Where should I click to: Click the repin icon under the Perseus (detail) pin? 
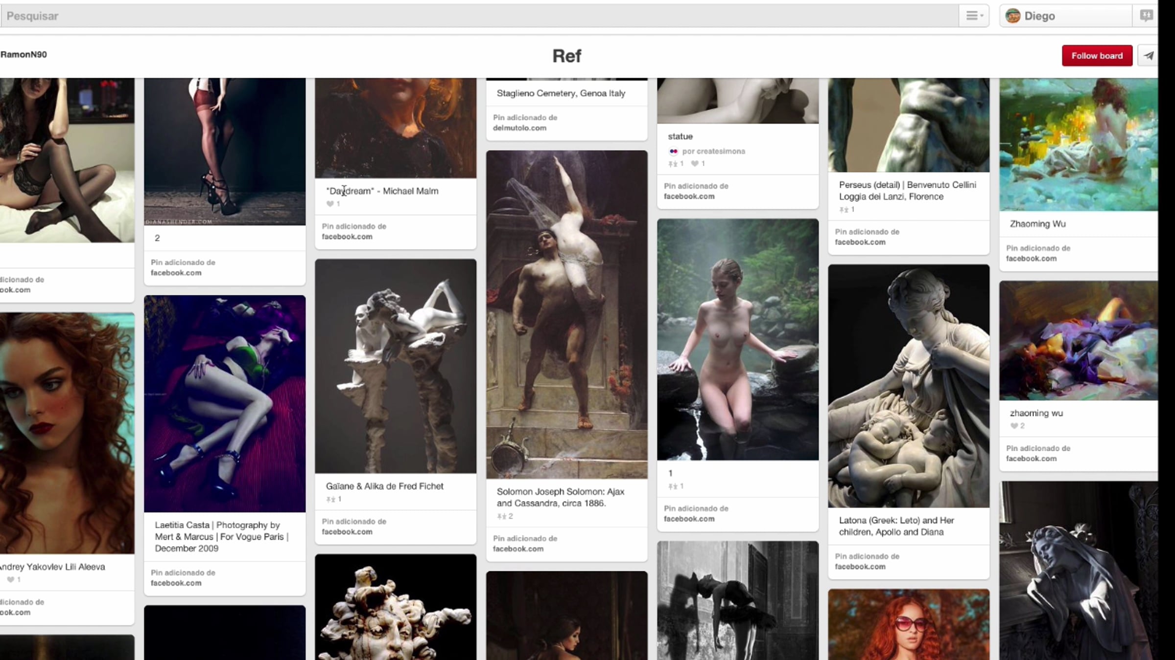pyautogui.click(x=844, y=210)
